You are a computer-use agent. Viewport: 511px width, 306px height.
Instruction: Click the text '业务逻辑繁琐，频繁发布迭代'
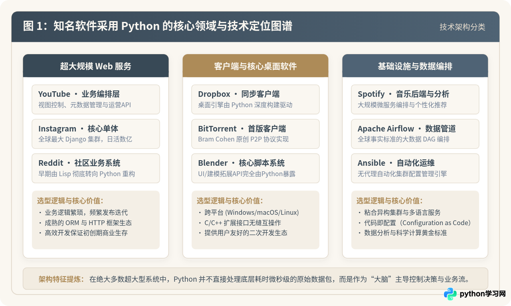86,212
